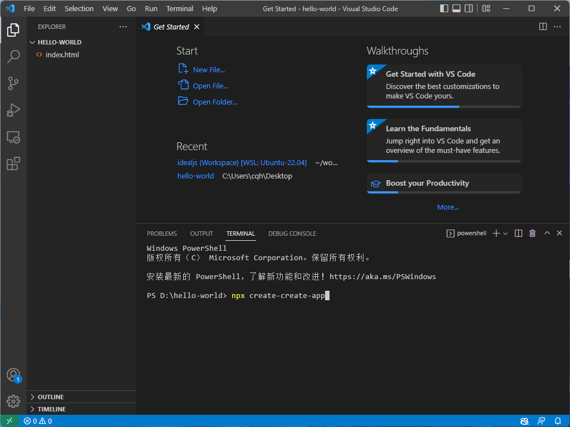
Task: Open the Explorer view in activity bar
Action: point(13,30)
